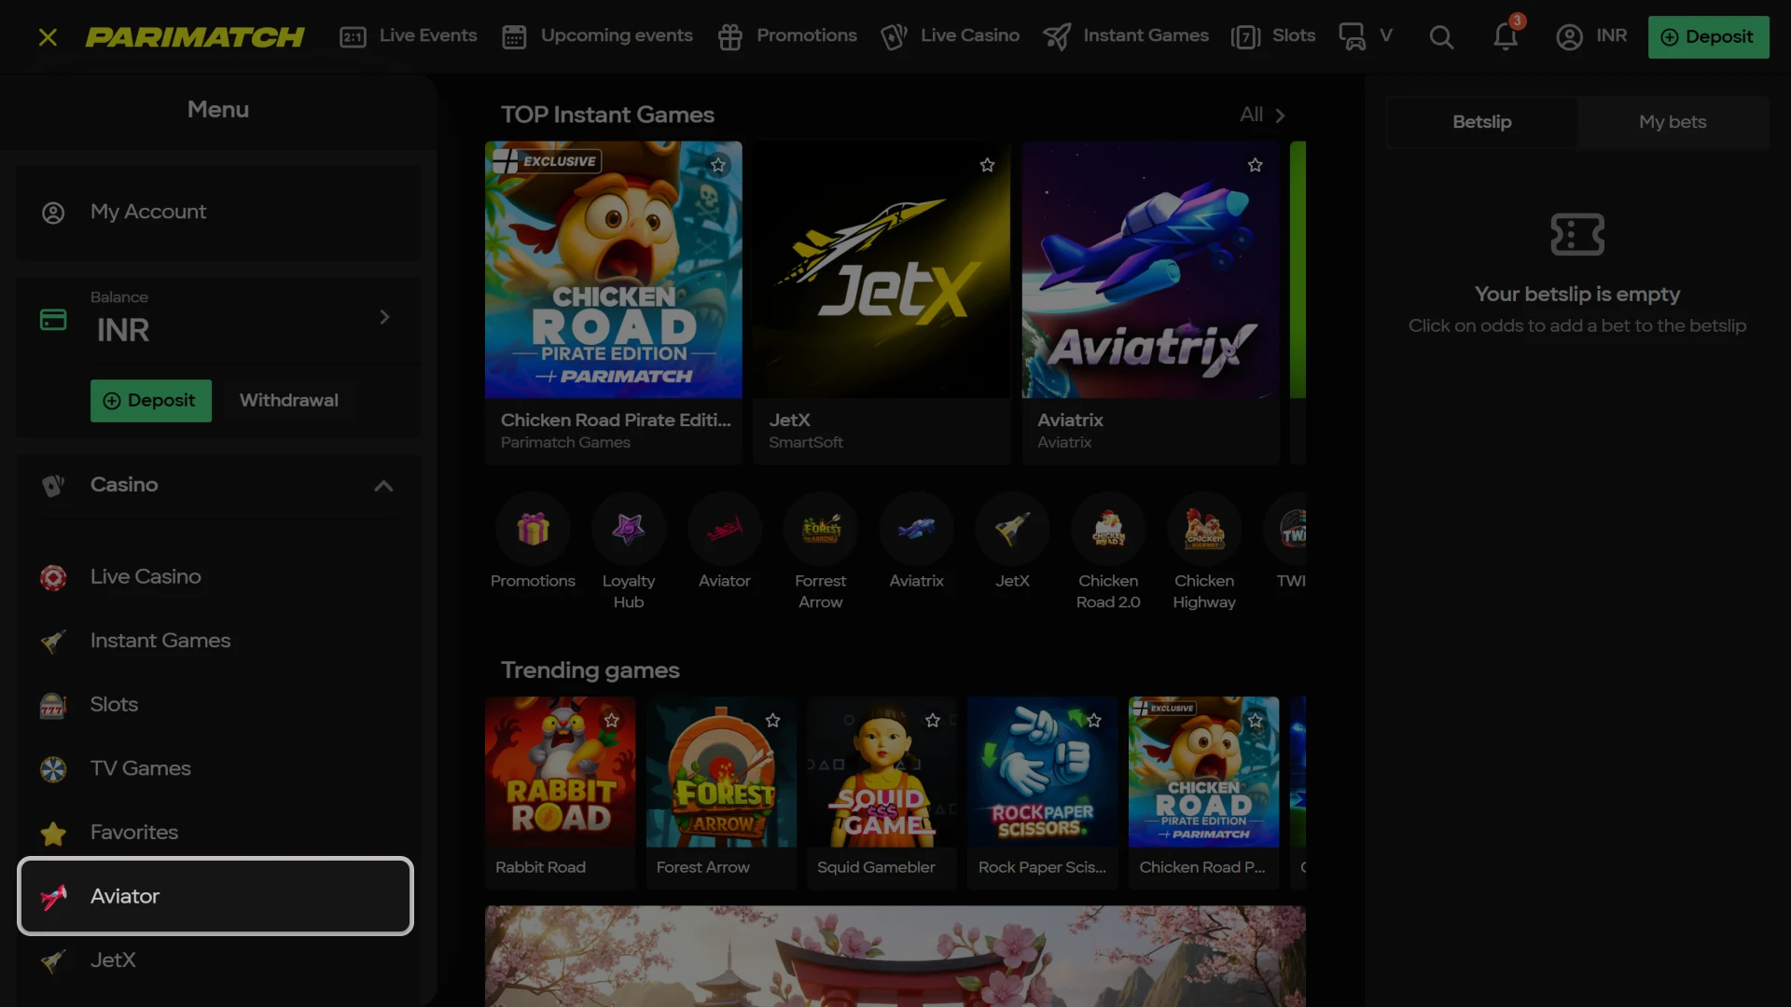
Task: Open the JetX game thumbnail
Action: click(x=882, y=269)
